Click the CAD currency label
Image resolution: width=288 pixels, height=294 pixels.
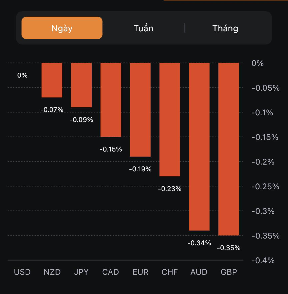point(111,272)
